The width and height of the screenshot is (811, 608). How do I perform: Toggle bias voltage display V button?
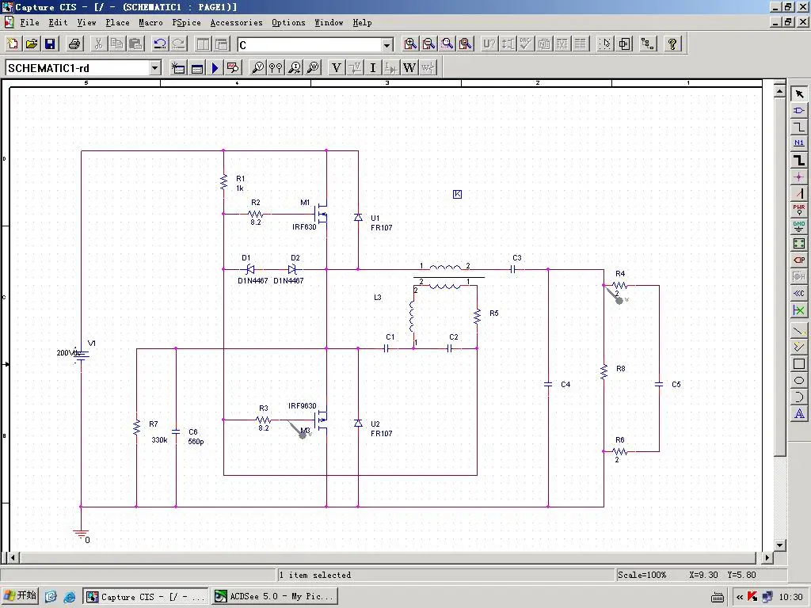(336, 68)
